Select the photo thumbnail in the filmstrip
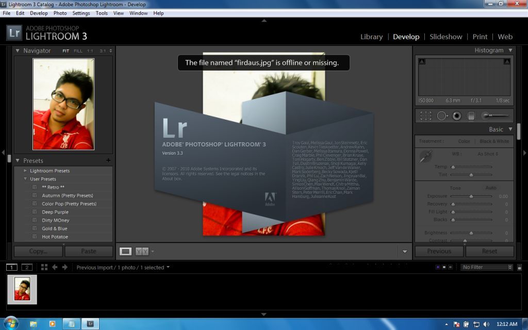The width and height of the screenshot is (528, 330). [21, 289]
